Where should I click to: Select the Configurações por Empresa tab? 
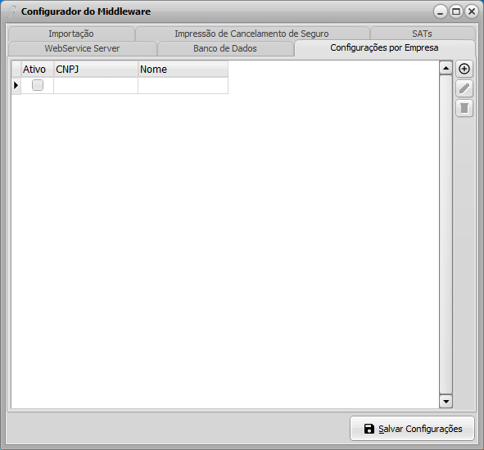(384, 47)
